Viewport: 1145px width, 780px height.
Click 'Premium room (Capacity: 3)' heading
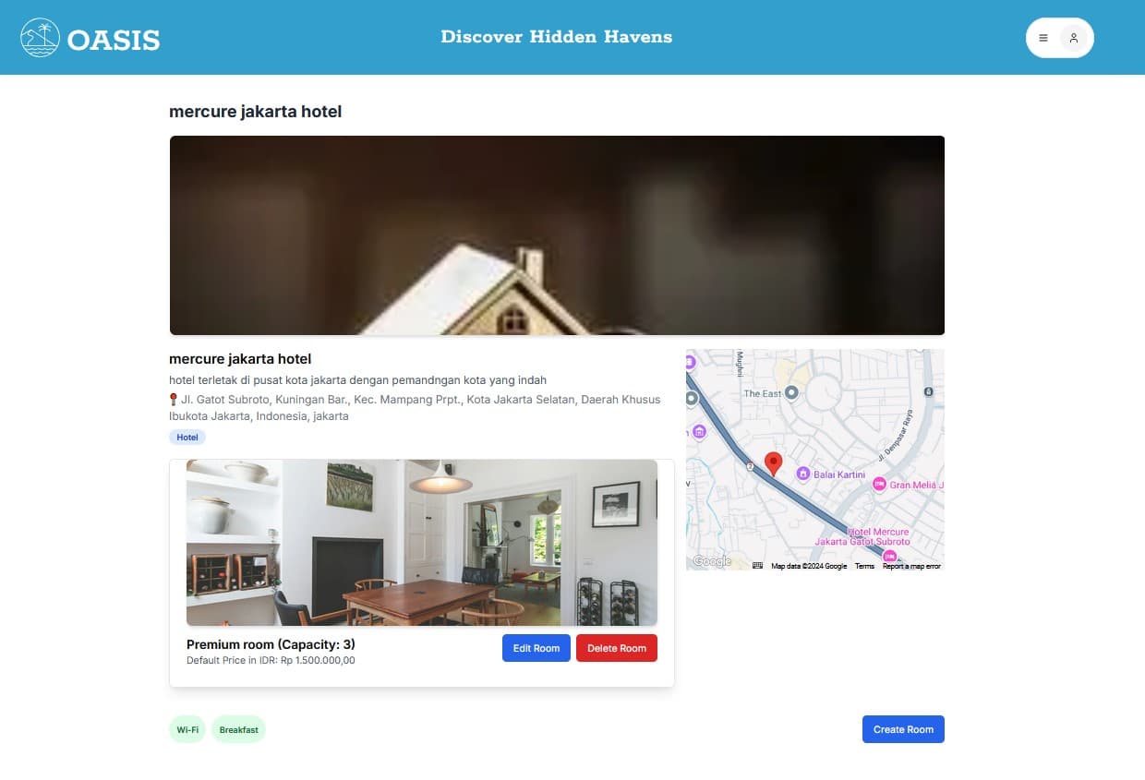click(x=271, y=644)
